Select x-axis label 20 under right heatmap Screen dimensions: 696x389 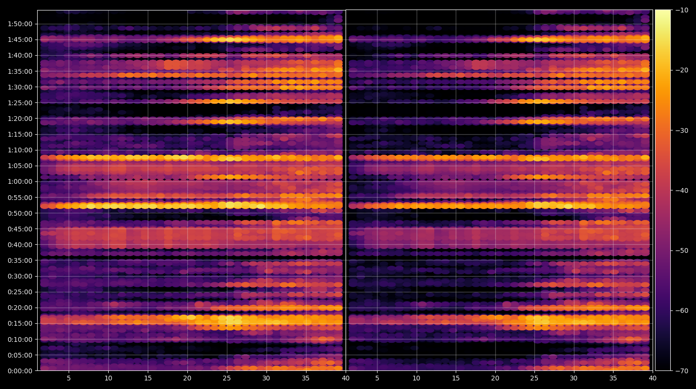pos(495,379)
